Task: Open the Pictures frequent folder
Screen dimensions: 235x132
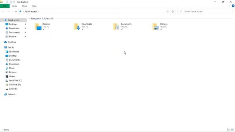Action: pos(160,27)
